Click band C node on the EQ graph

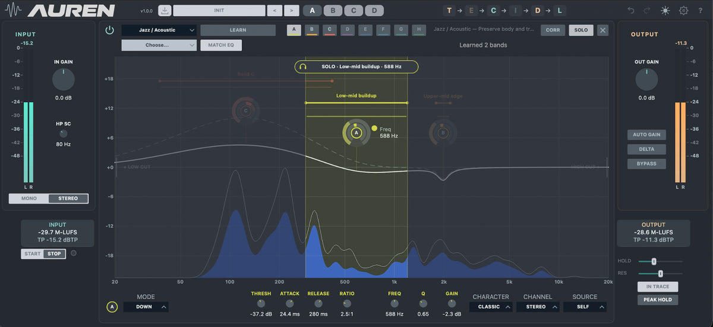tap(246, 110)
